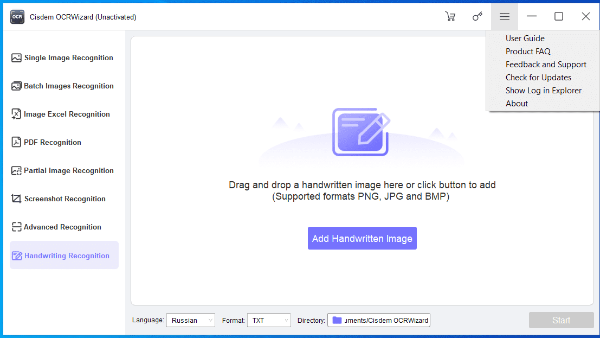Toggle the hamburger menu icon
This screenshot has height=338, width=600.
pyautogui.click(x=505, y=16)
